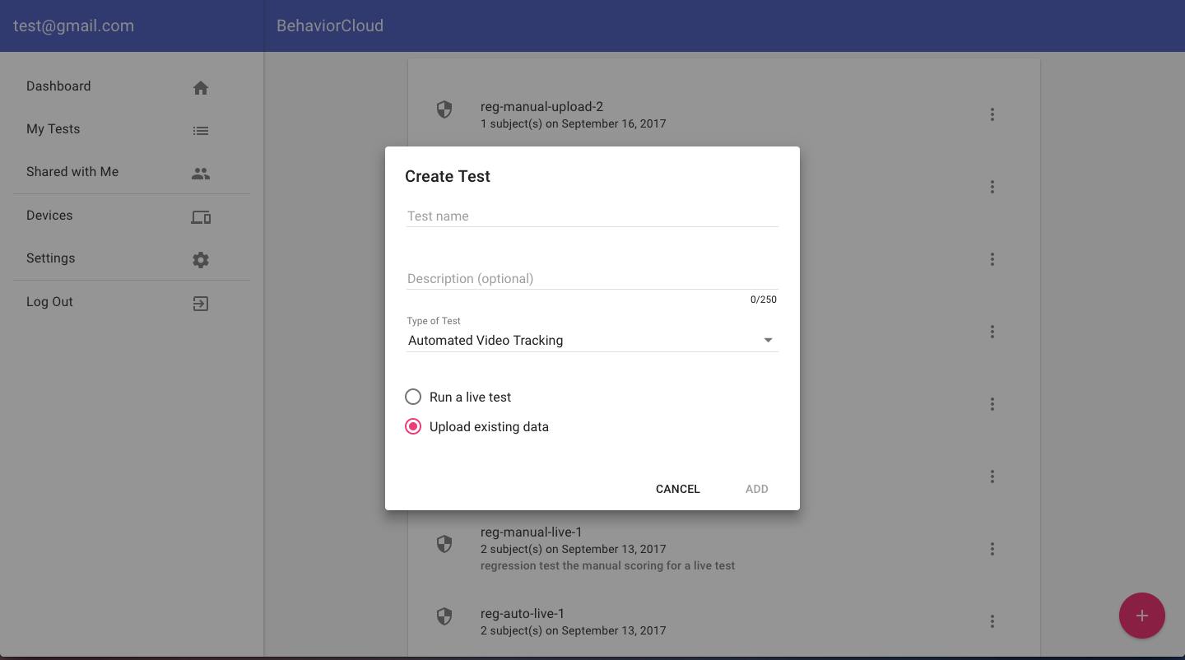
Task: Click the Shared with Me people icon
Action: click(x=201, y=174)
